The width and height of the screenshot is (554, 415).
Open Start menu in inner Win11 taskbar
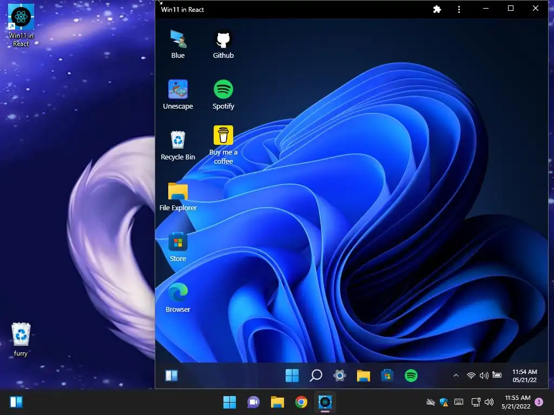pos(292,376)
